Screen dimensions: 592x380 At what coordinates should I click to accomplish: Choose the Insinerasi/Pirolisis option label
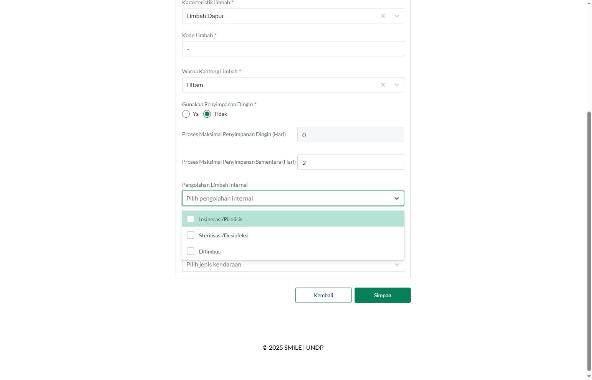tap(221, 219)
